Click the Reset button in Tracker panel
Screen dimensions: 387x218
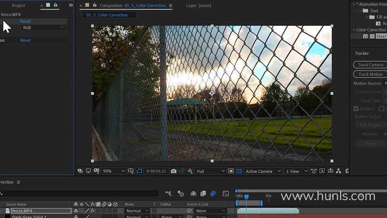[x=370, y=144]
